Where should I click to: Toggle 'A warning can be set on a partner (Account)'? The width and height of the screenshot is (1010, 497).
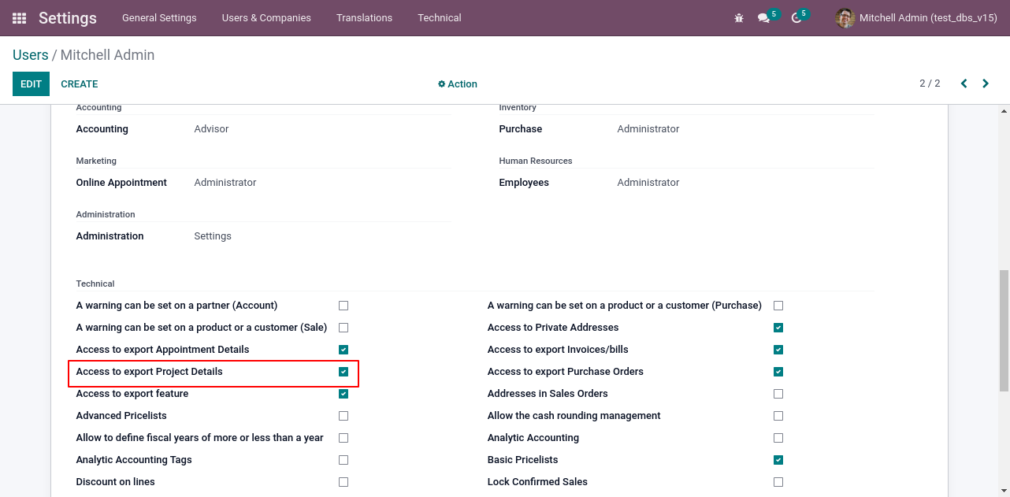click(343, 306)
